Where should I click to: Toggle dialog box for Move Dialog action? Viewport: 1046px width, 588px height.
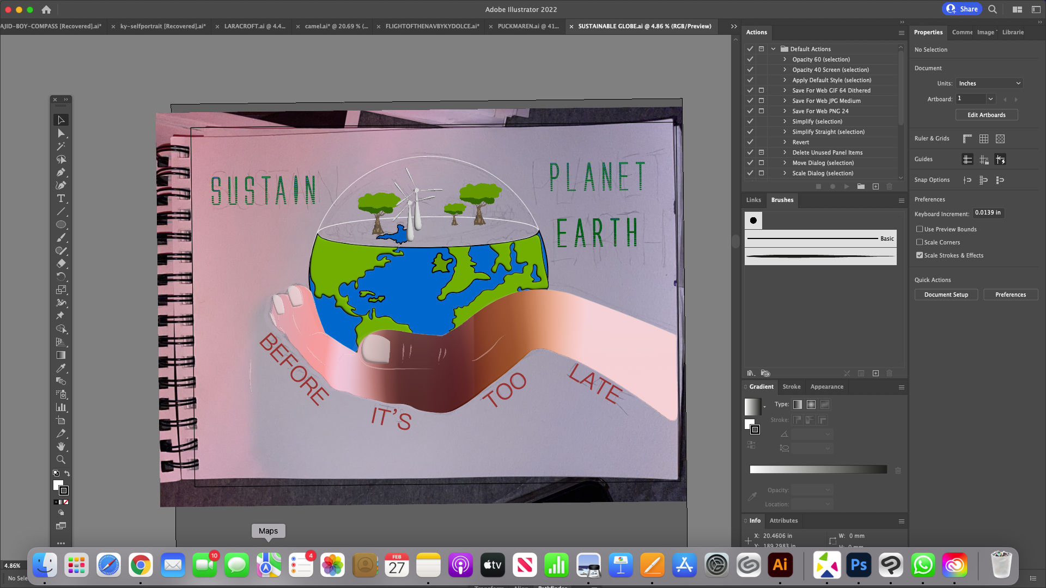point(762,163)
